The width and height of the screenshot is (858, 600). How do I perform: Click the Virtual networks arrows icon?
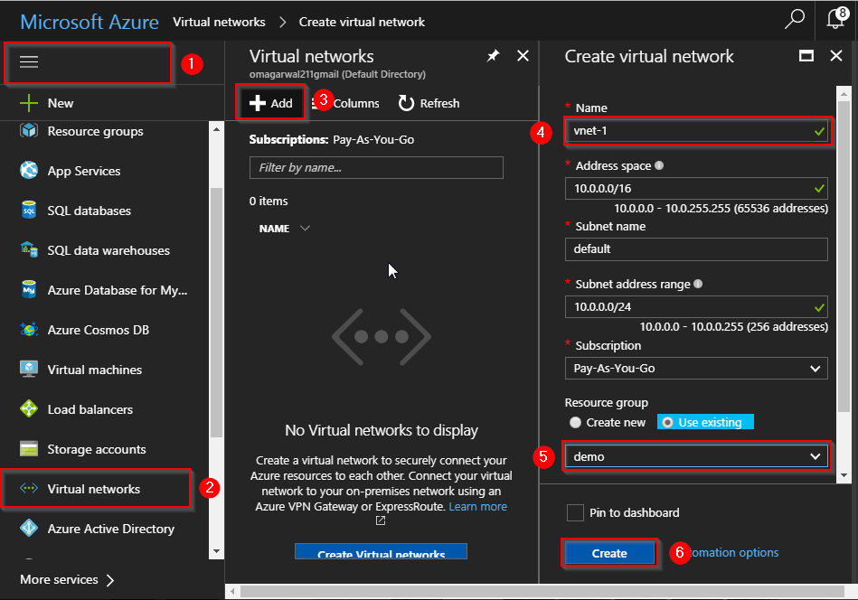[x=28, y=488]
